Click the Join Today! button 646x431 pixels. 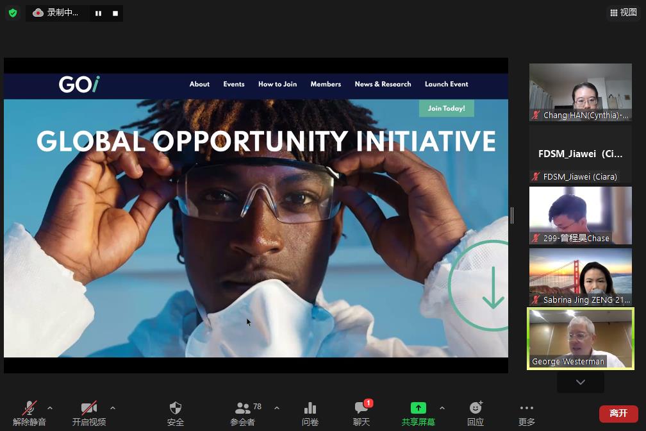(x=446, y=108)
